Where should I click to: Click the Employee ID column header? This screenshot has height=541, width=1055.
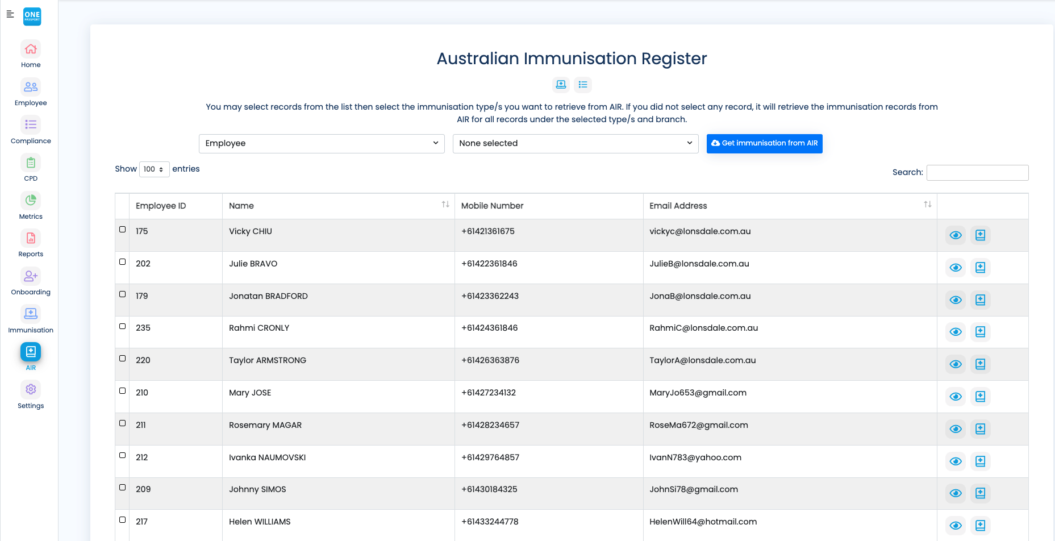pos(176,206)
